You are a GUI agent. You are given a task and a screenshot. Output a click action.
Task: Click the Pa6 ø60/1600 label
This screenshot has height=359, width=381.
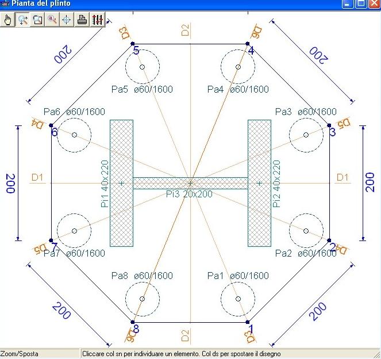(74, 112)
